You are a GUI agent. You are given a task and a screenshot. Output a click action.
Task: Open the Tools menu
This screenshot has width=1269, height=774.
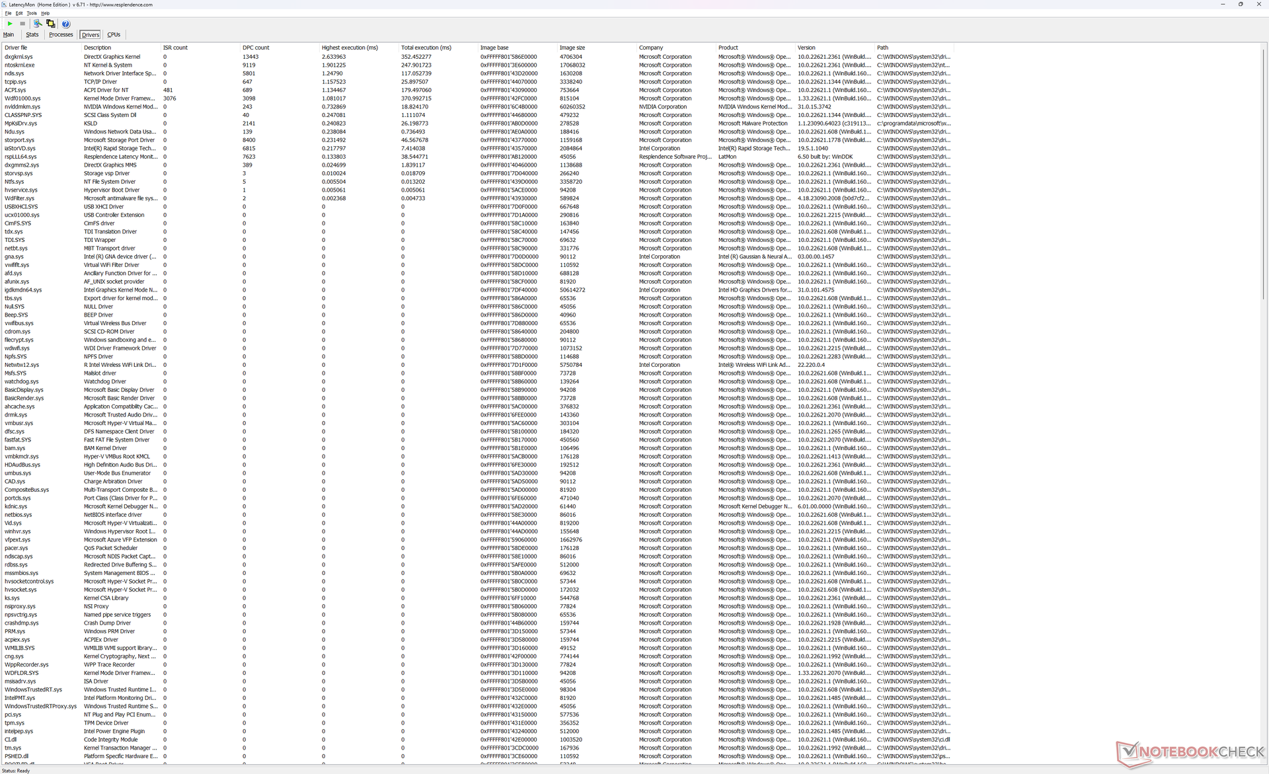tap(31, 13)
